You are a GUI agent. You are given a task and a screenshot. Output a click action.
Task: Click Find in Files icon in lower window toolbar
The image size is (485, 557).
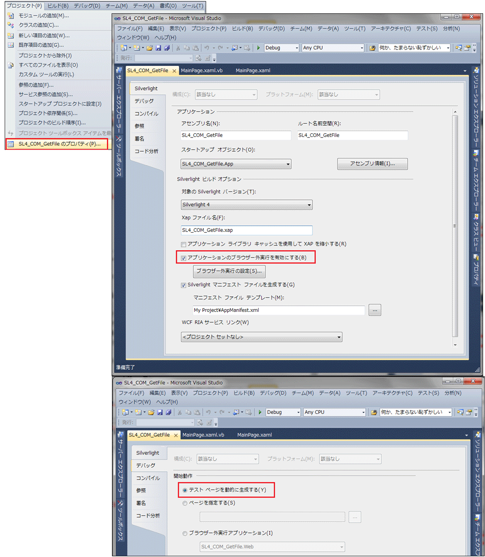pyautogui.click(x=374, y=412)
